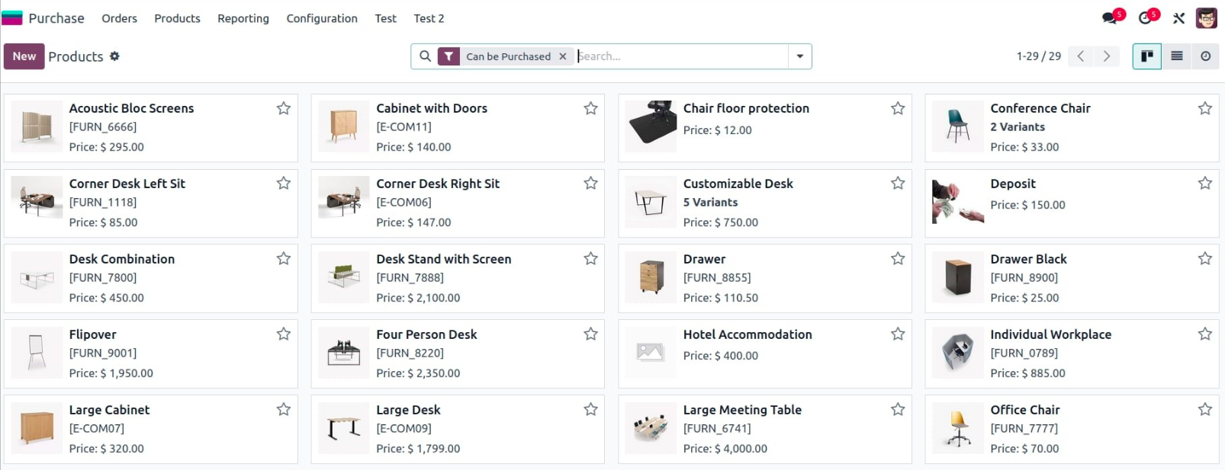
Task: Expand the search filter options dropdown
Action: [x=799, y=56]
